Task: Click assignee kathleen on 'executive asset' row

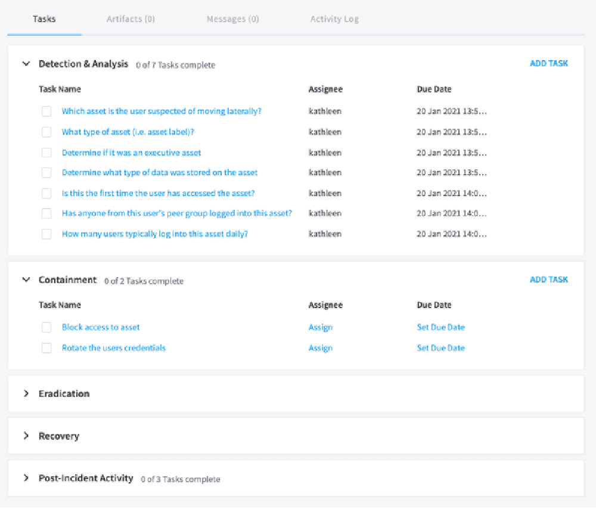Action: tap(325, 153)
